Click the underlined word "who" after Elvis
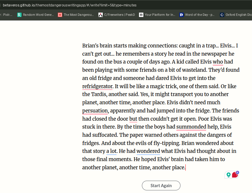 pos(218,62)
